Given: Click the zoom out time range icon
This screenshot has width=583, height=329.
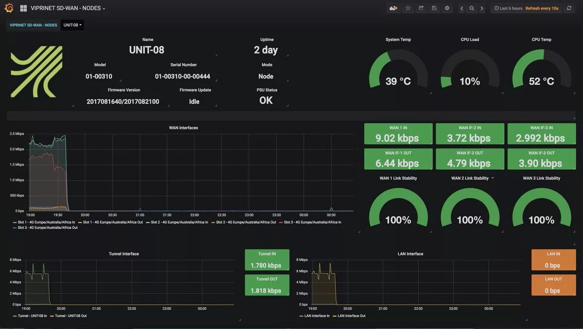Looking at the screenshot, I should coord(472,8).
